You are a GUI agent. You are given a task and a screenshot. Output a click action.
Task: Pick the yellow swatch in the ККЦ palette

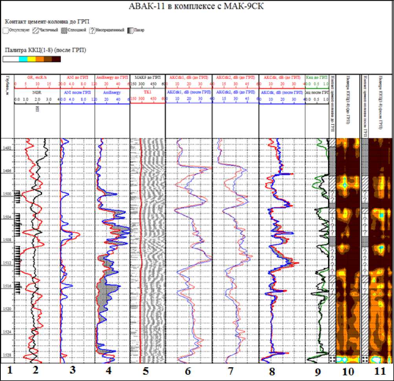(31, 59)
